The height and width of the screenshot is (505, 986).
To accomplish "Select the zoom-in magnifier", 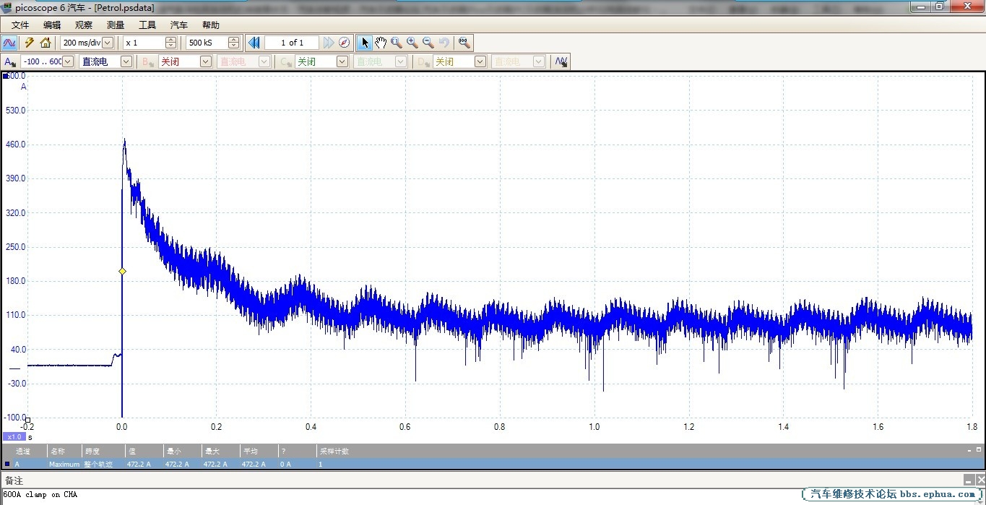I will click(x=412, y=43).
